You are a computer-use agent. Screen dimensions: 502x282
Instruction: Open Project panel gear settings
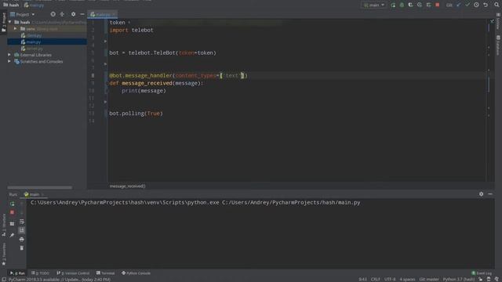click(x=73, y=14)
